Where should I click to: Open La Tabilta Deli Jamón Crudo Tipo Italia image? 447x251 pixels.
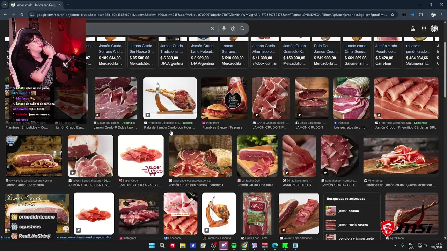point(257,156)
